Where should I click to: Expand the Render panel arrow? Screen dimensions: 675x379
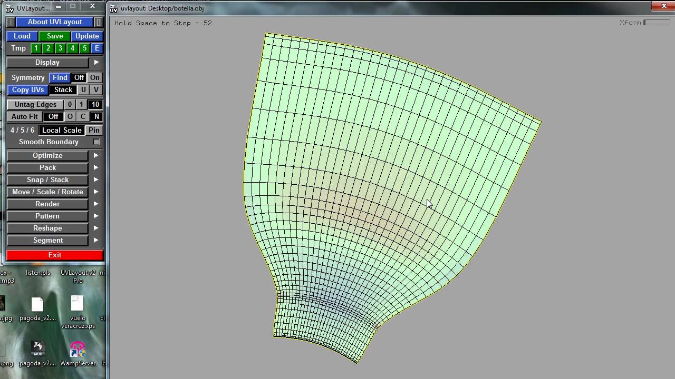point(96,204)
